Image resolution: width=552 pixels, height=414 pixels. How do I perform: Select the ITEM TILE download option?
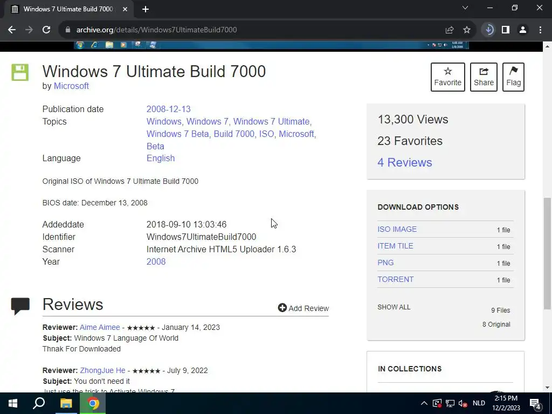395,246
